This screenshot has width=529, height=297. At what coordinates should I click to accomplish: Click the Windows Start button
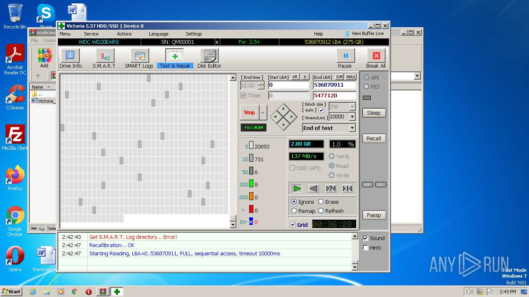(11, 292)
